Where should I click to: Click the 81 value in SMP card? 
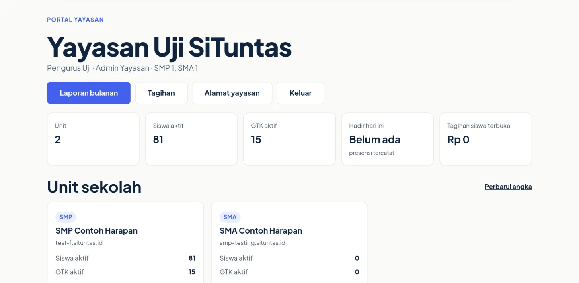click(192, 258)
